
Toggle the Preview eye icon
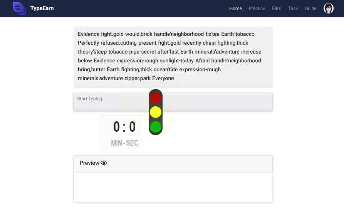click(x=104, y=163)
